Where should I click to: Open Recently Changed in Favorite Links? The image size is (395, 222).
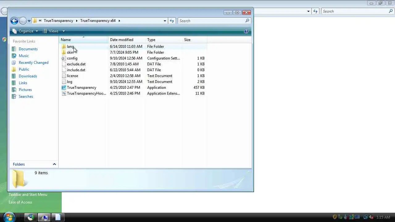[34, 63]
